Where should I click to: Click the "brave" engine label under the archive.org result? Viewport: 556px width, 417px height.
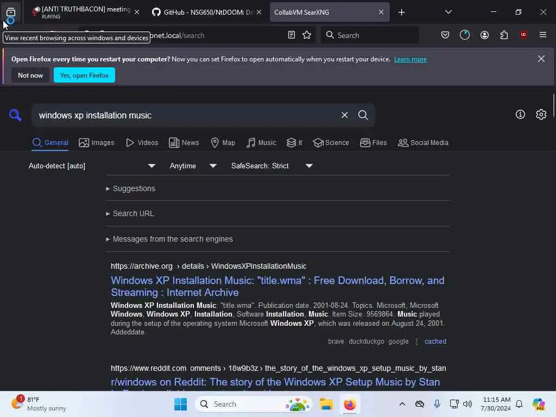point(336,341)
